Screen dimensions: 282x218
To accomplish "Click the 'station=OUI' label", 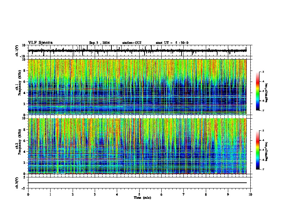I will pyautogui.click(x=132, y=43).
